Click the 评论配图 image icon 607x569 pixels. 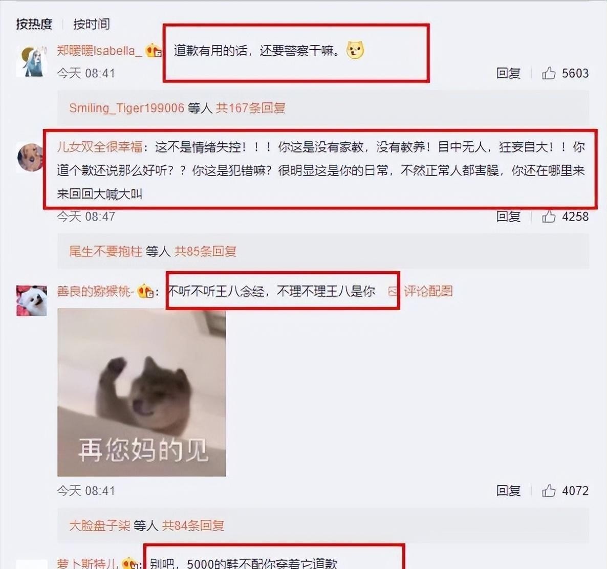coord(393,291)
